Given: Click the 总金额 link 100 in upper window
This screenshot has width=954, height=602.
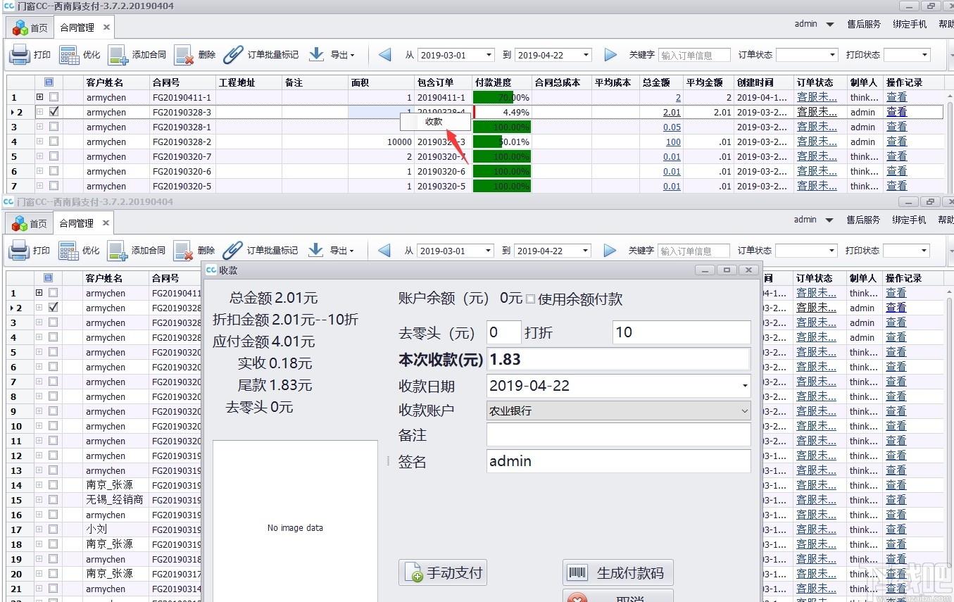Looking at the screenshot, I should coord(673,142).
